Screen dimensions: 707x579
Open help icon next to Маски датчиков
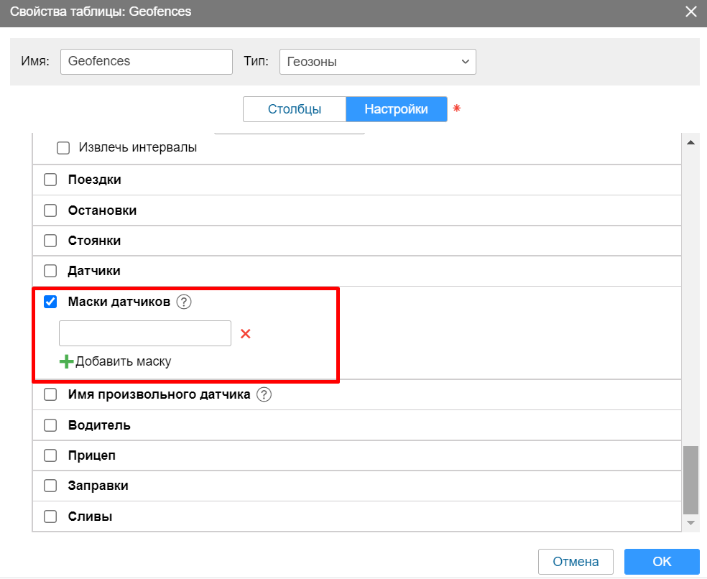pyautogui.click(x=184, y=302)
